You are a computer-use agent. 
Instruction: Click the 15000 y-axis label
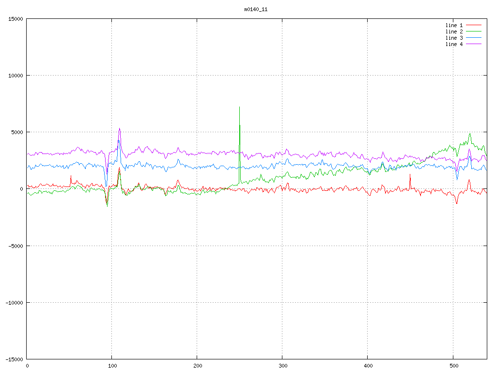[15, 19]
